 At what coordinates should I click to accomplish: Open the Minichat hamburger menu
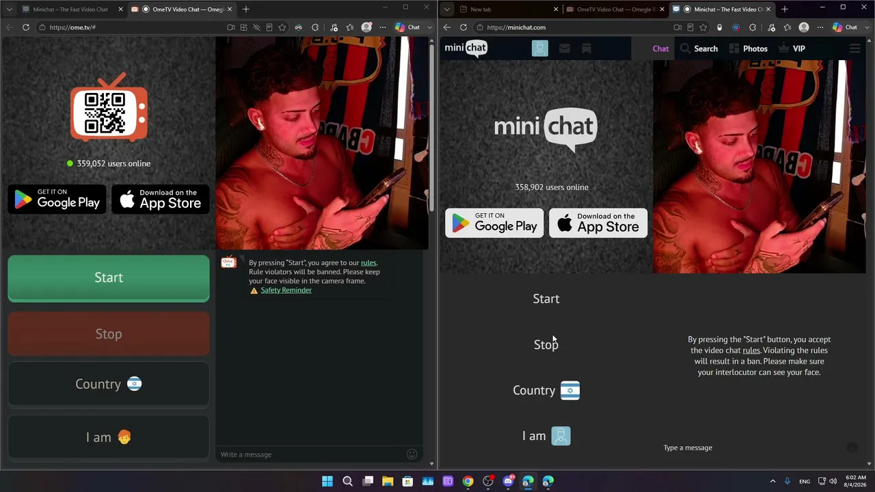click(854, 49)
